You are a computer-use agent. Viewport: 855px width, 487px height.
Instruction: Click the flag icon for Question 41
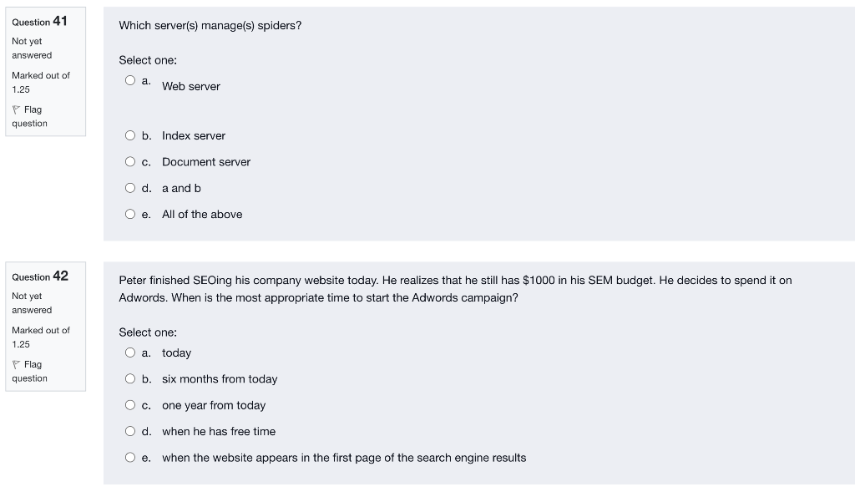point(17,109)
